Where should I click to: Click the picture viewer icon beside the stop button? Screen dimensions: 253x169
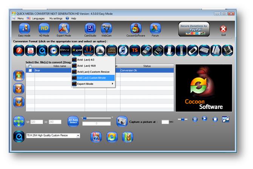(x=225, y=119)
